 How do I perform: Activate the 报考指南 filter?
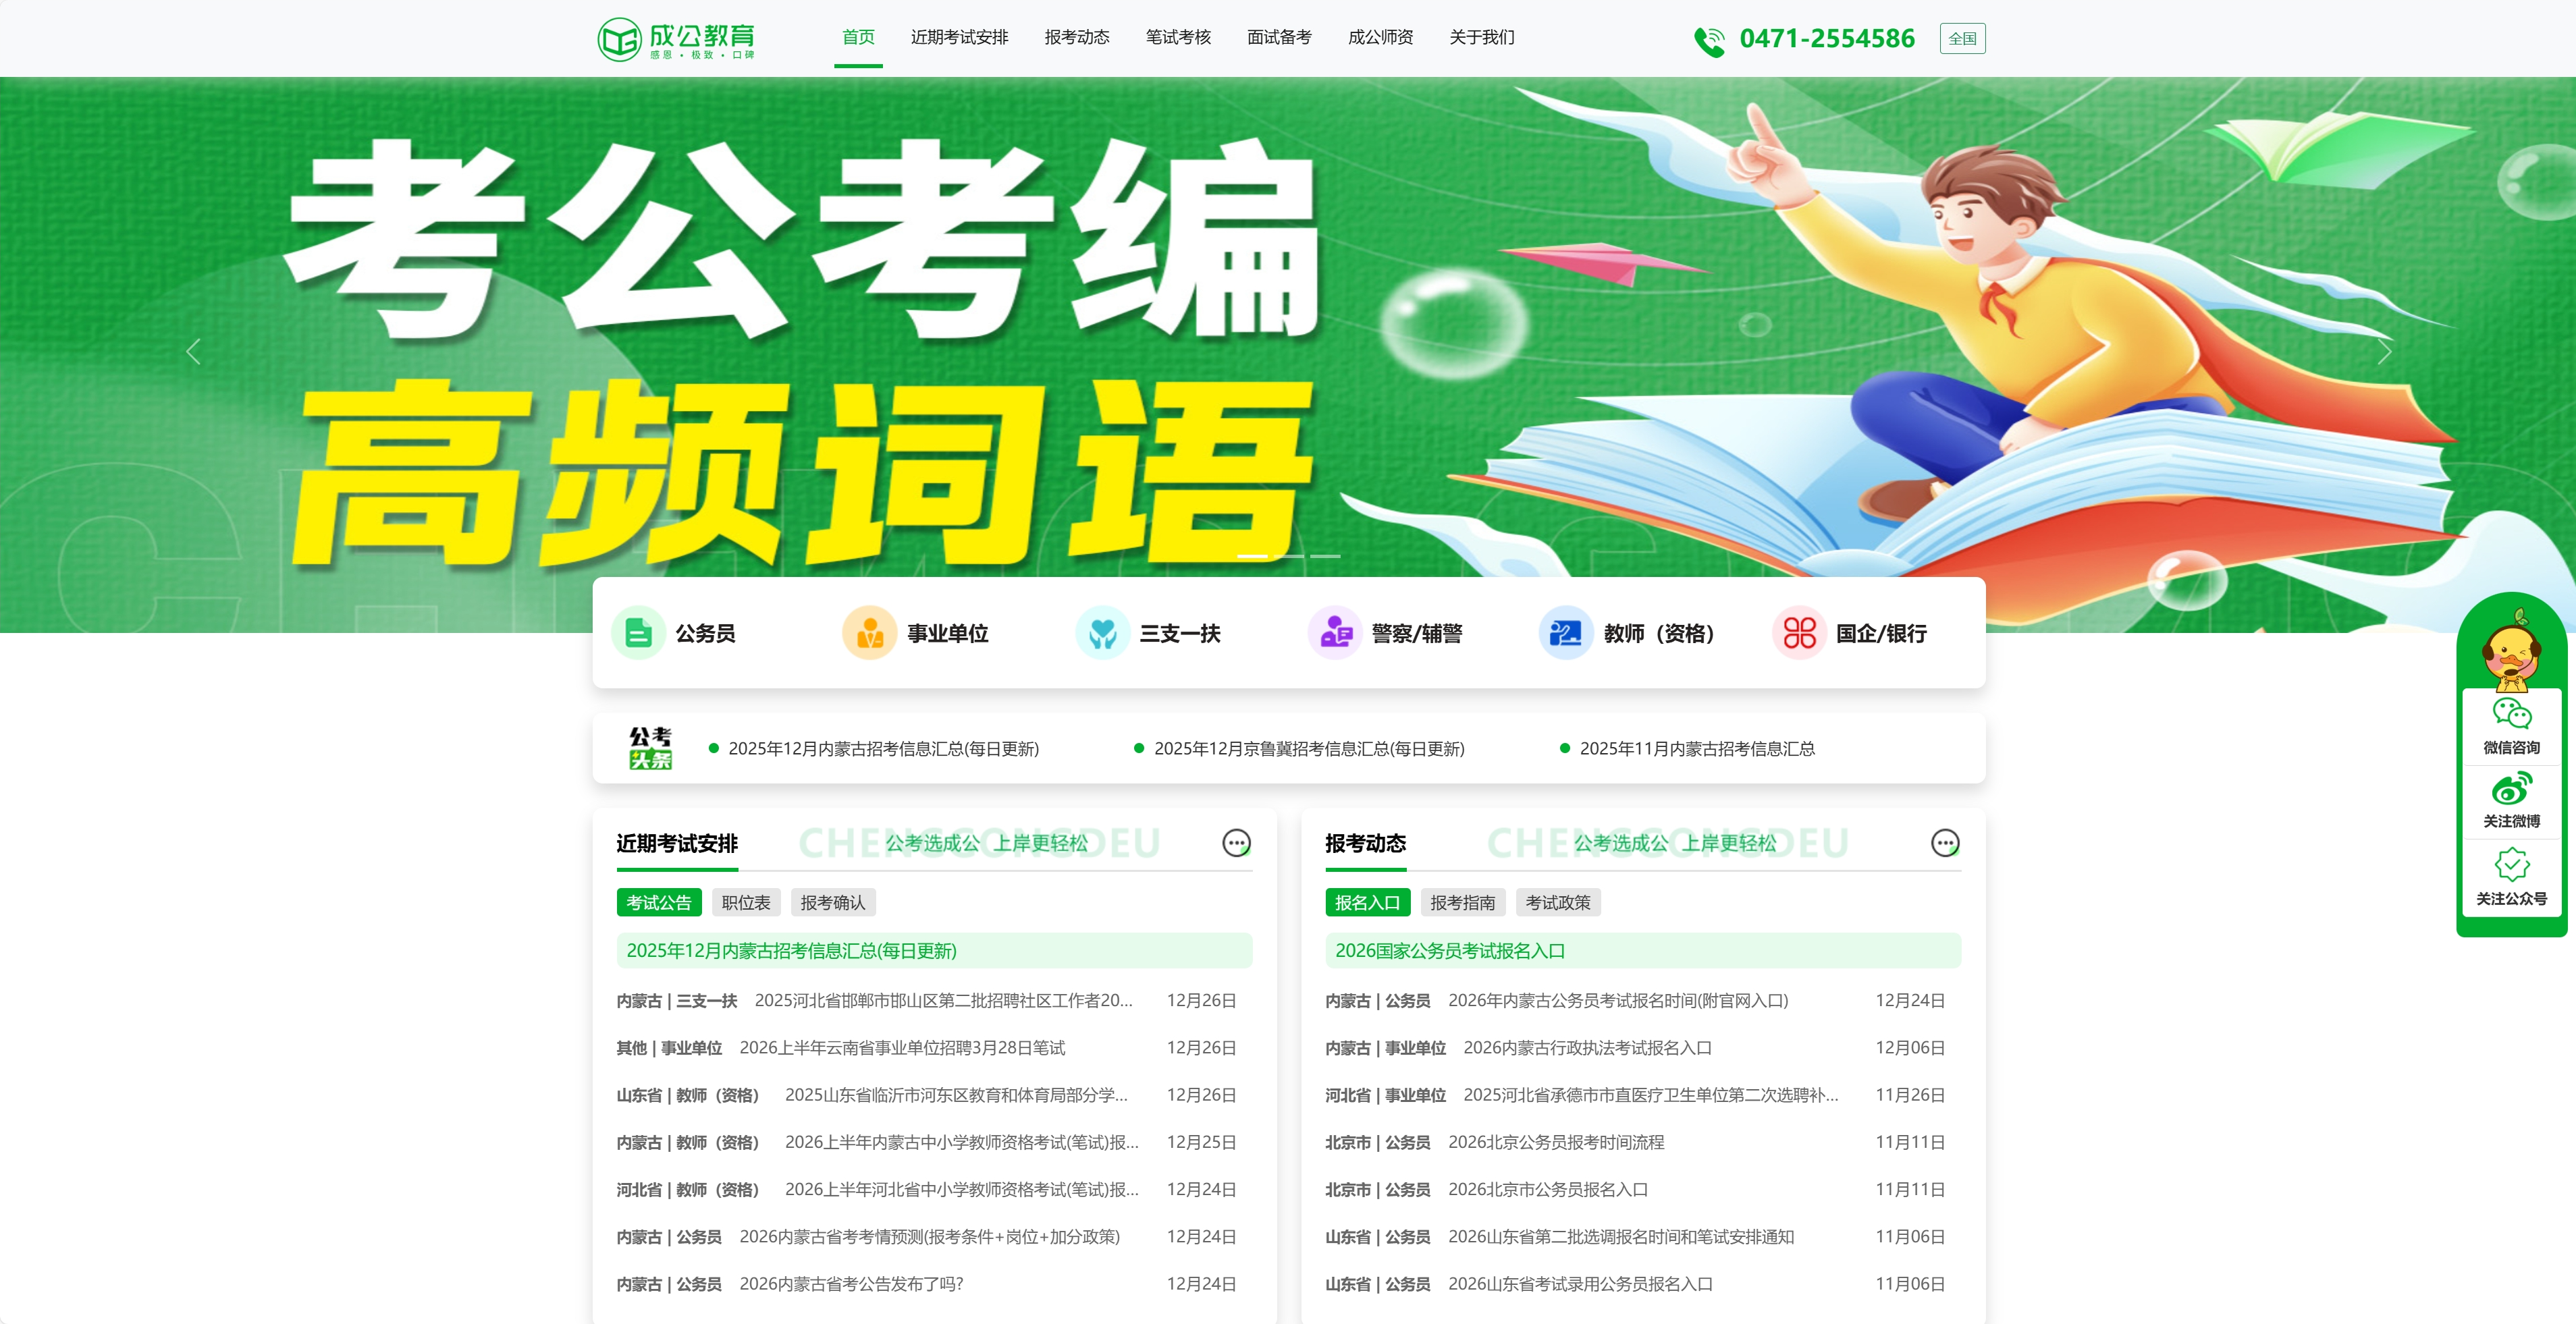tap(1463, 902)
